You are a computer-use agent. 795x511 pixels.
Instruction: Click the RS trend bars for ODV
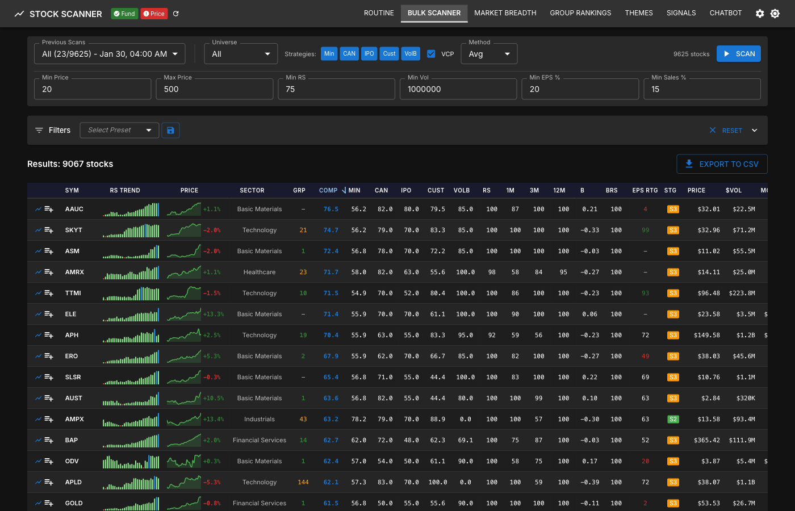click(131, 461)
